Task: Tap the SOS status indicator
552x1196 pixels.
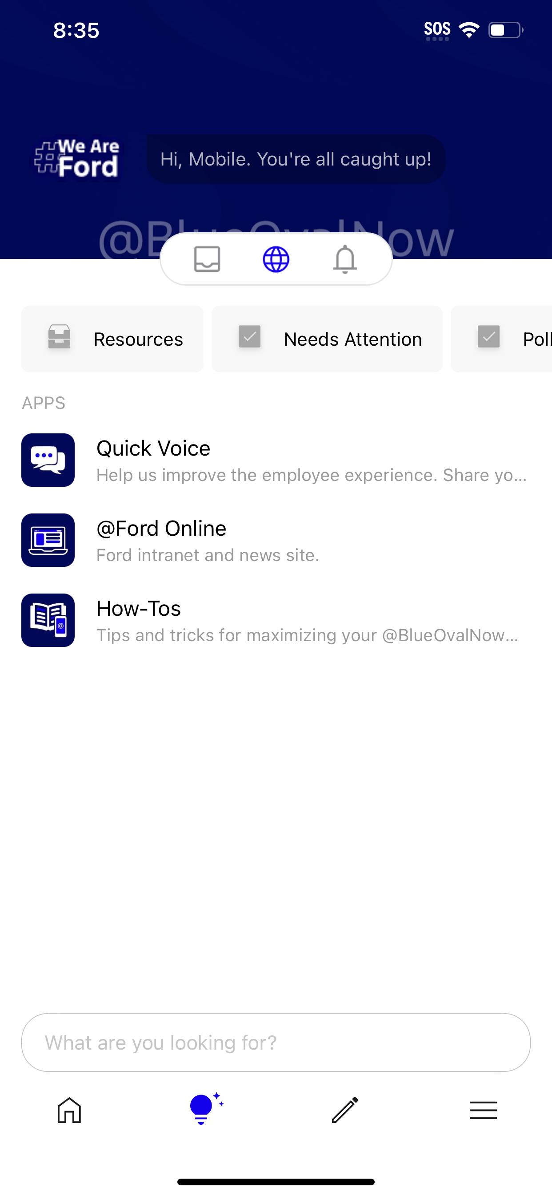Action: pyautogui.click(x=437, y=30)
